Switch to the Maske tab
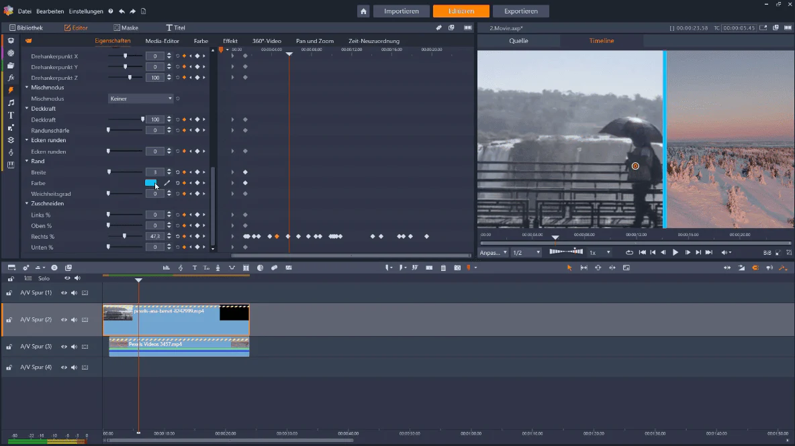795x446 pixels. point(126,28)
